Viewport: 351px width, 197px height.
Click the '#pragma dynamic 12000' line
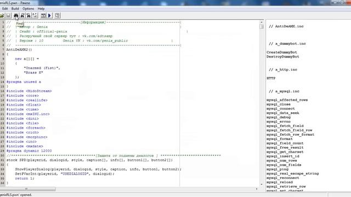(29, 151)
